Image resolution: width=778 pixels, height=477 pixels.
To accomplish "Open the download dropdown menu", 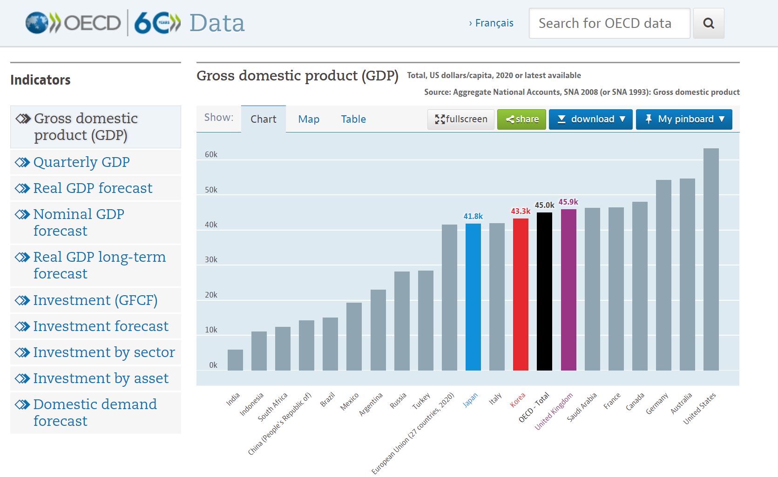I will [590, 119].
